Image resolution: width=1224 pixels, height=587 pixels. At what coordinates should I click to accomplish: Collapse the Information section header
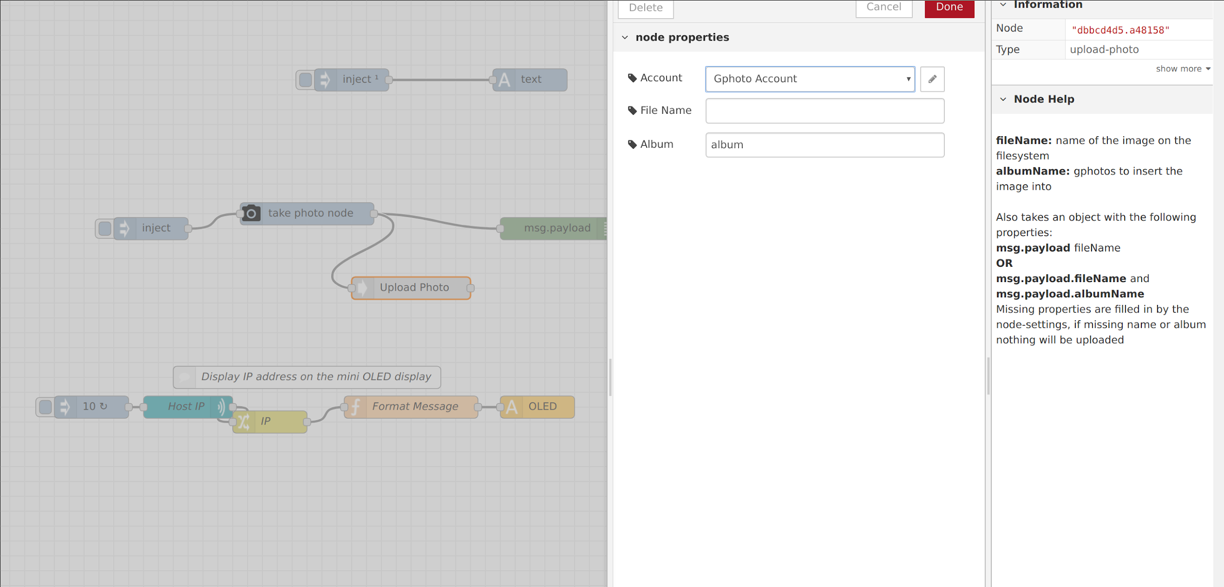tap(1003, 5)
